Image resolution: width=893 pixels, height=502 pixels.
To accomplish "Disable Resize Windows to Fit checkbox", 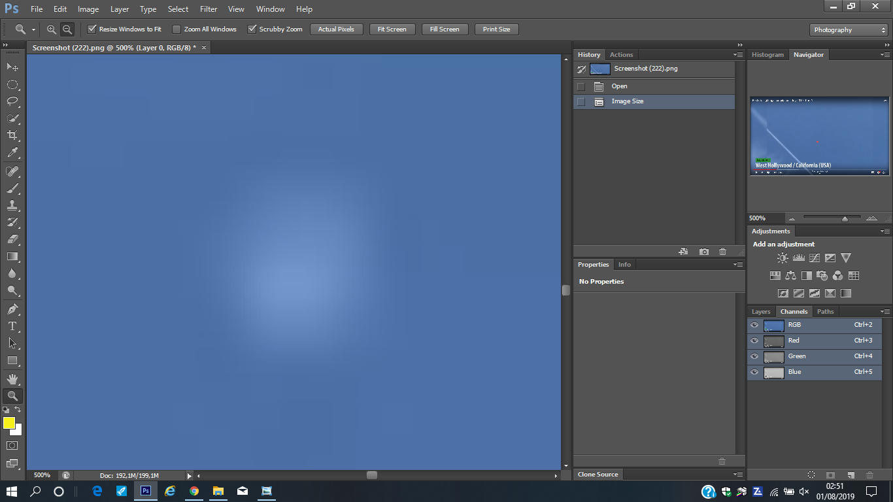I will click(x=92, y=29).
